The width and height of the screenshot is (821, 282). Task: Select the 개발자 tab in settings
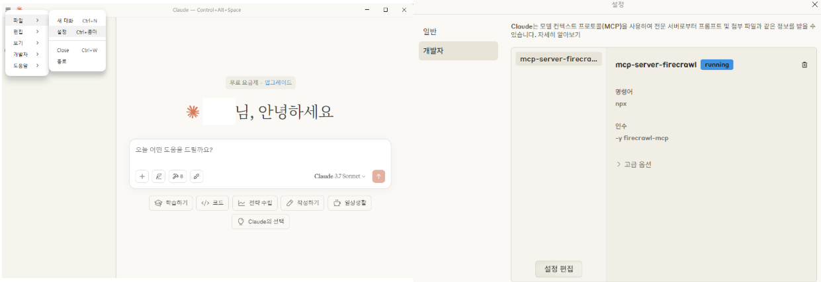(458, 51)
